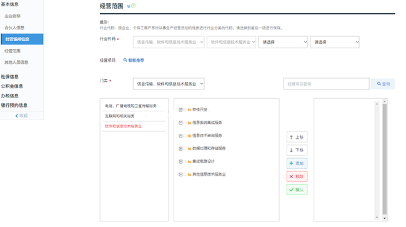Tick the checkbox for 其他信息技术服务业
The height and width of the screenshot is (227, 406).
point(185,174)
